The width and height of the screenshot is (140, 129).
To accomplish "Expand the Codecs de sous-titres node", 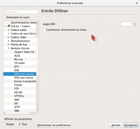I will coord(9,34).
